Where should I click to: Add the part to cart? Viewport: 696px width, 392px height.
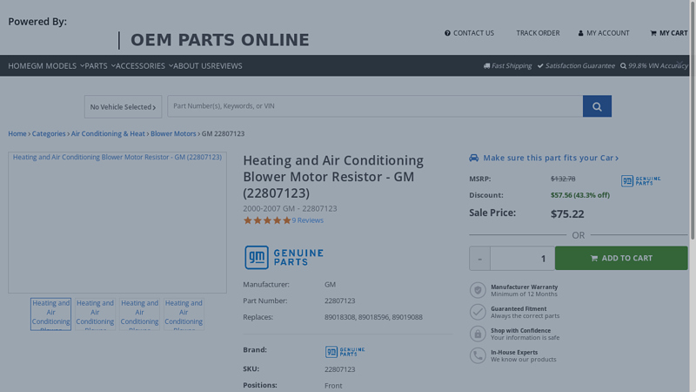tap(621, 258)
